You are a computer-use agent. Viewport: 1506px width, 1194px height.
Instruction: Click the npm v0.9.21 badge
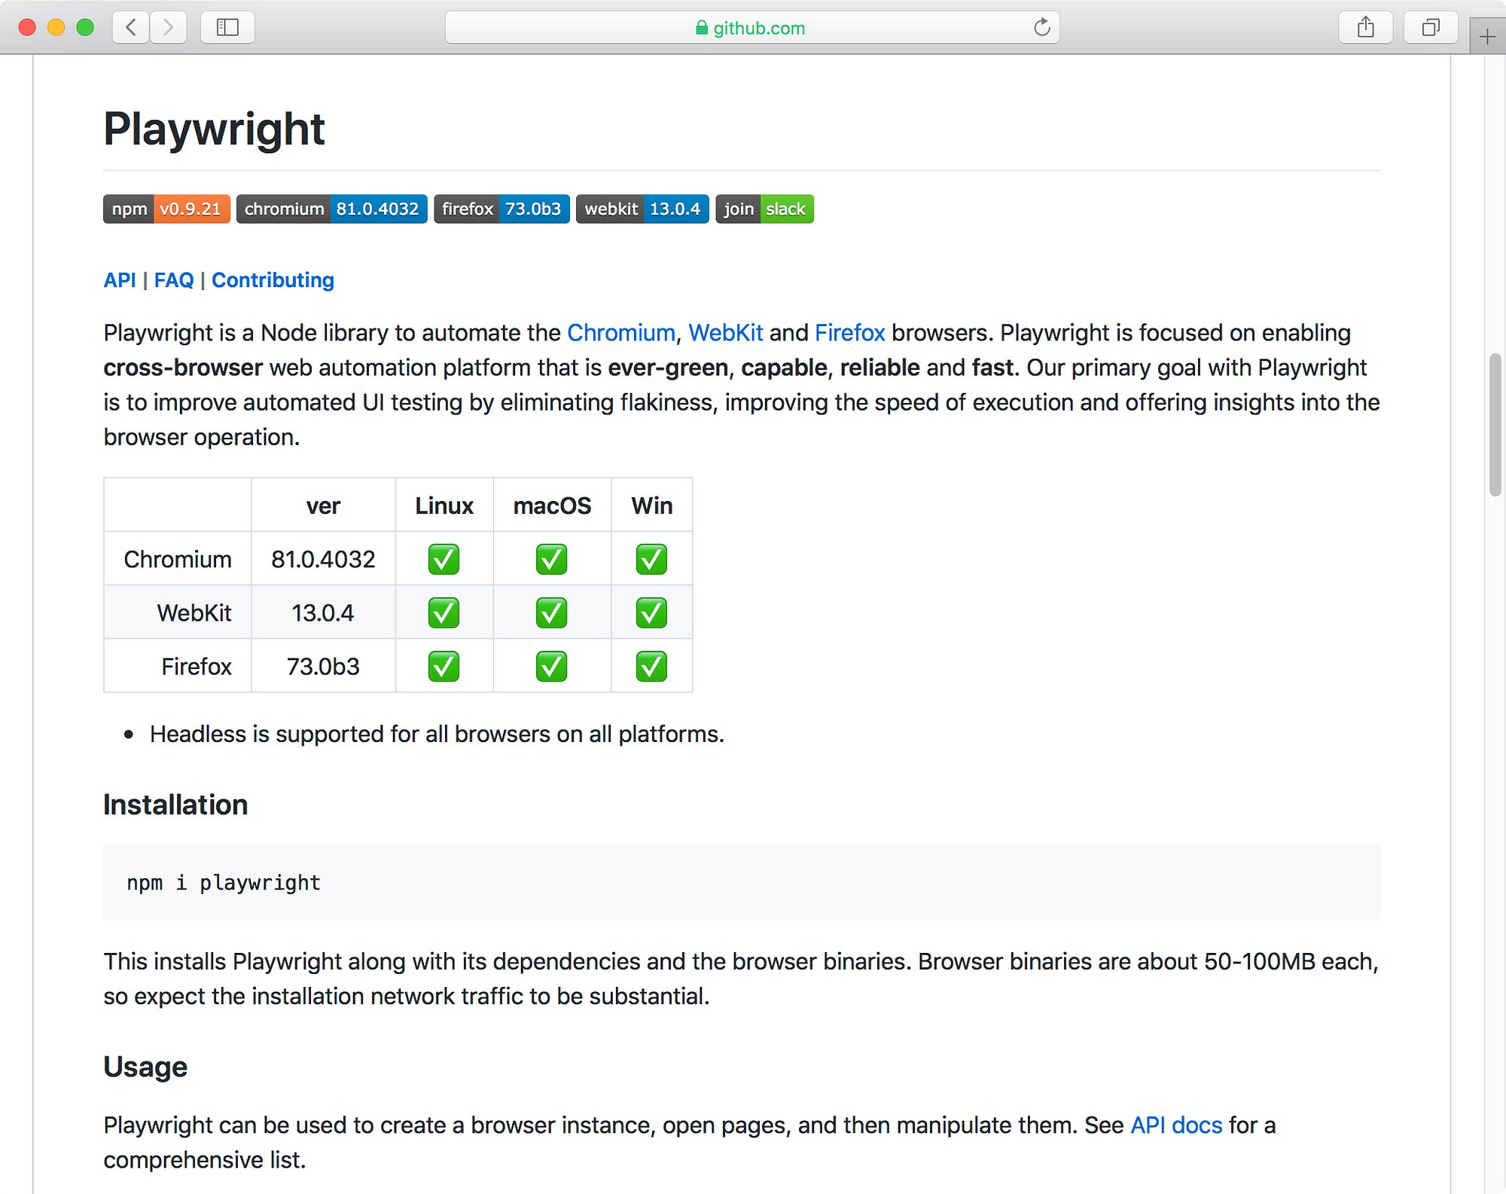(166, 209)
